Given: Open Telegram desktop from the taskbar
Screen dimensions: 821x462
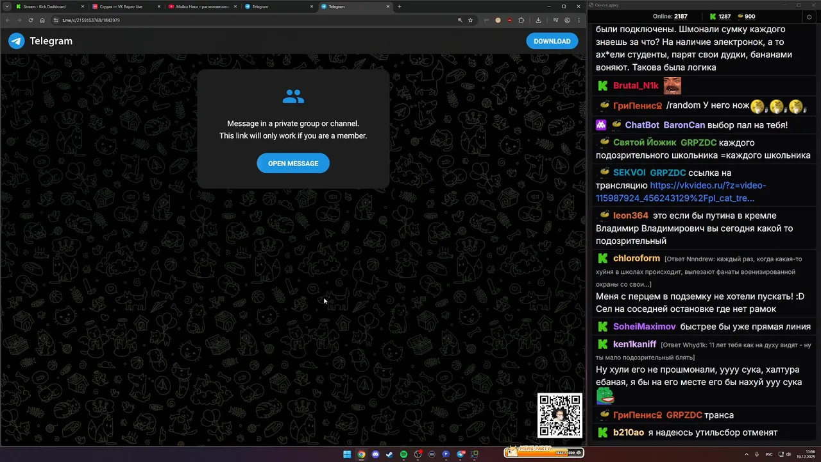Looking at the screenshot, I should [x=460, y=454].
